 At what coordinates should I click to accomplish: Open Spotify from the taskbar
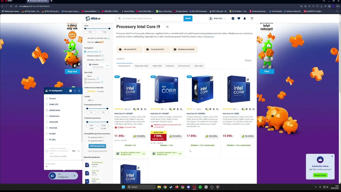point(200,187)
